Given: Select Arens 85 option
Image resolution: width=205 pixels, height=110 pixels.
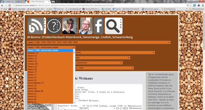Looking at the screenshot, I should coord(50,99).
